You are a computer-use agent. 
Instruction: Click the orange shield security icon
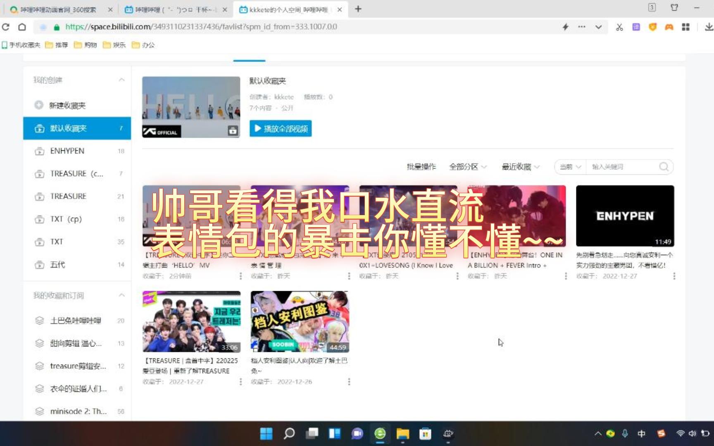tap(652, 27)
